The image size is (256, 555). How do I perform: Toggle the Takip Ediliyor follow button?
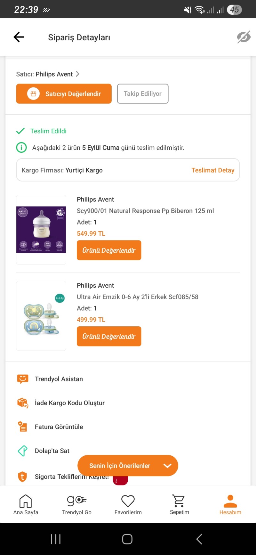143,94
